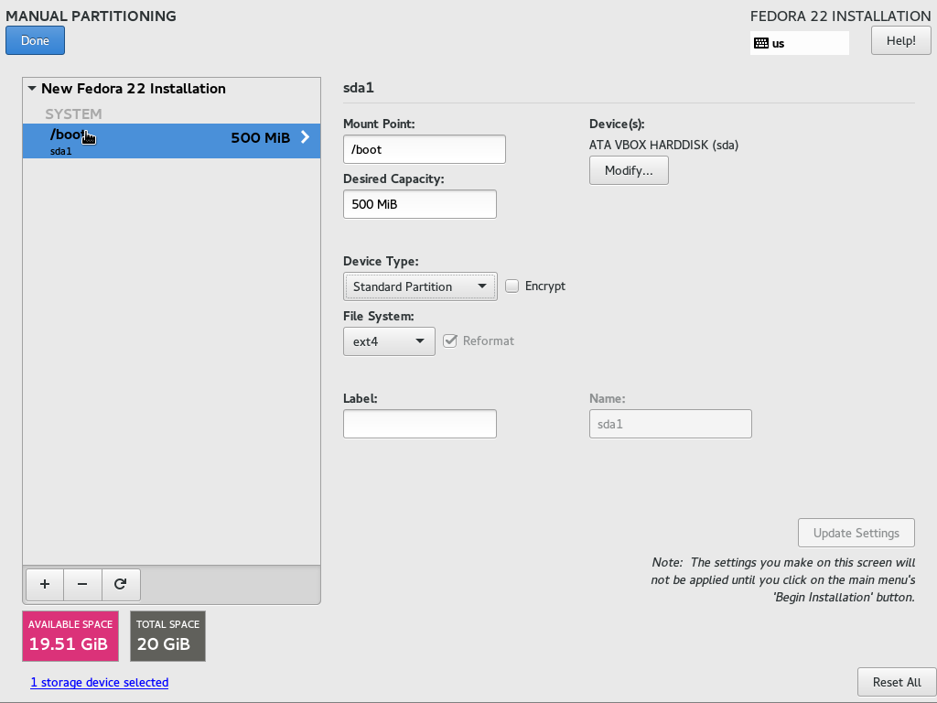This screenshot has width=937, height=703.
Task: Click the chevron arrow on /boot row
Action: 306,137
